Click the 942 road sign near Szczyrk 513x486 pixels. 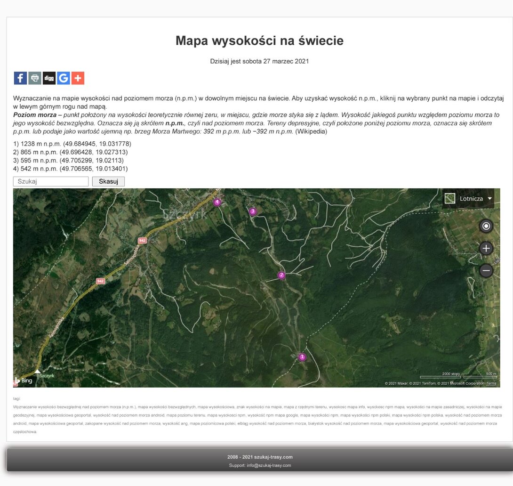coord(142,241)
